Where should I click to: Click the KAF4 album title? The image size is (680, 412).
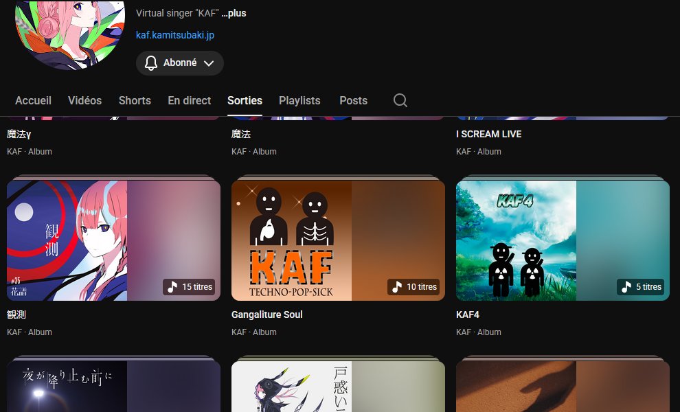coord(468,315)
